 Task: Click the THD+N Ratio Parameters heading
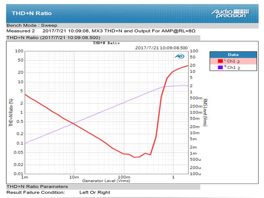click(37, 186)
